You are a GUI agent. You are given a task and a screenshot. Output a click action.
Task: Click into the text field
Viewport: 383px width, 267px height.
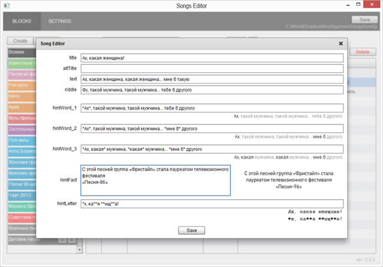tap(212, 79)
